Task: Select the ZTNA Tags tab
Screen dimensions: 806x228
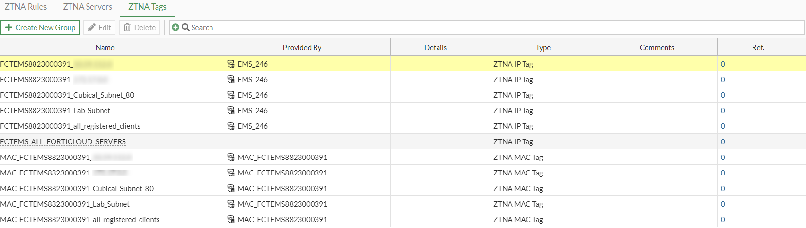Action: tap(147, 7)
